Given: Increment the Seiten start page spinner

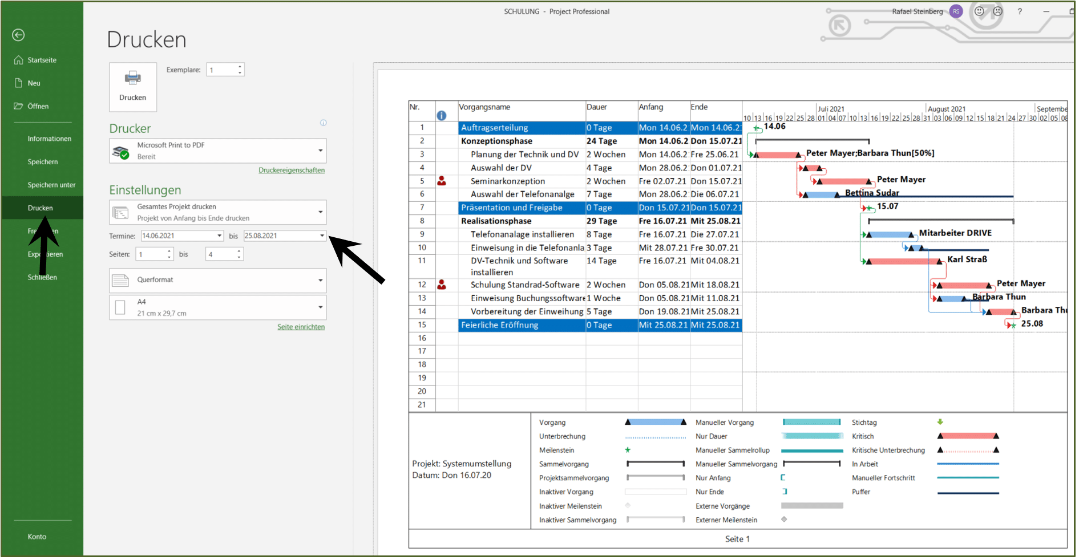Looking at the screenshot, I should (x=169, y=251).
